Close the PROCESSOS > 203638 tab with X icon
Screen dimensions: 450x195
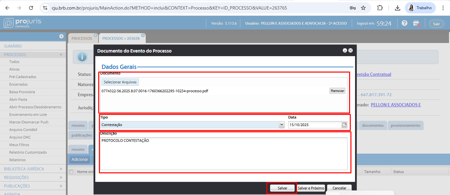143,35
